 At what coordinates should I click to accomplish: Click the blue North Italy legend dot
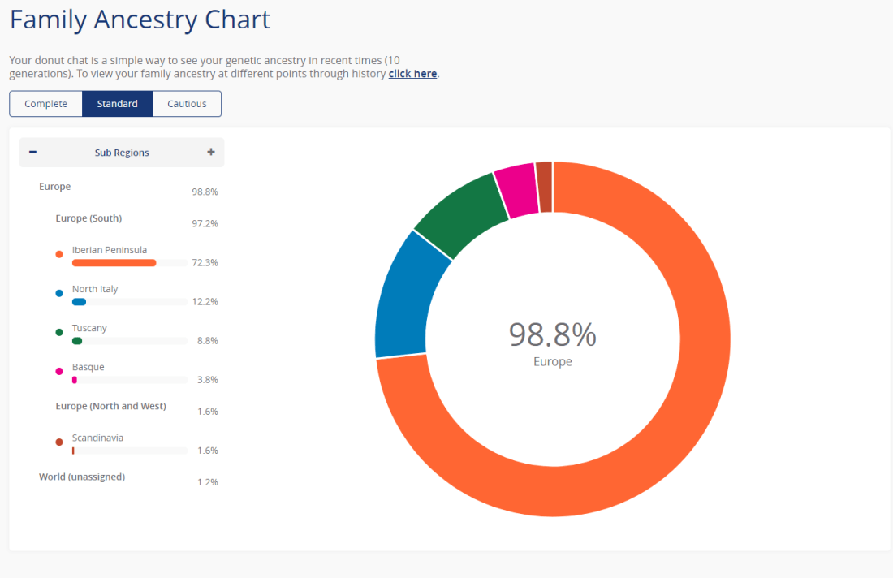[x=59, y=293]
